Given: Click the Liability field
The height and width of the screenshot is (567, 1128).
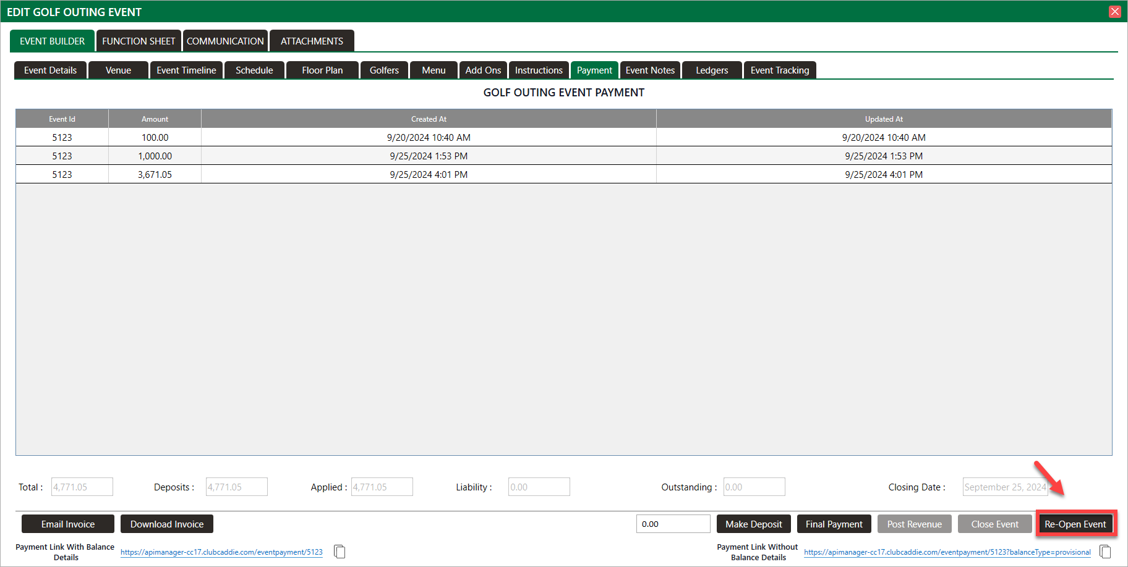Looking at the screenshot, I should click(539, 487).
